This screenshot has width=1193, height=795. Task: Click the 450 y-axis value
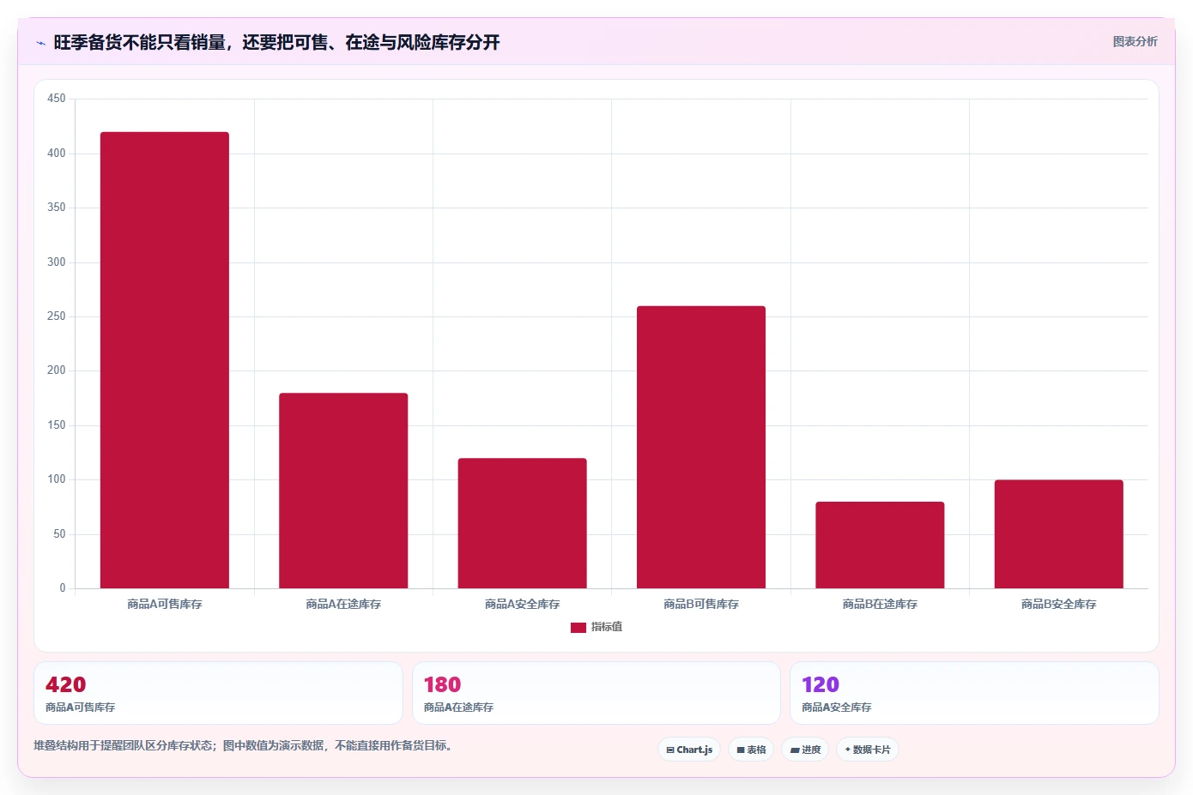pos(57,99)
